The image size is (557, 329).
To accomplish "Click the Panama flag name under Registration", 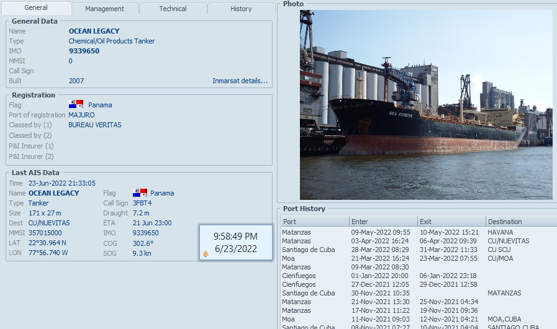I will click(100, 105).
